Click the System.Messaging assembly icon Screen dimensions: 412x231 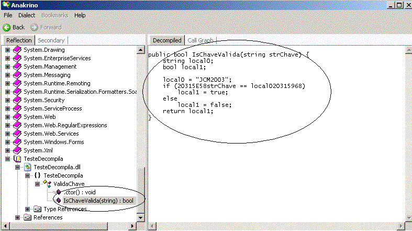click(x=17, y=75)
